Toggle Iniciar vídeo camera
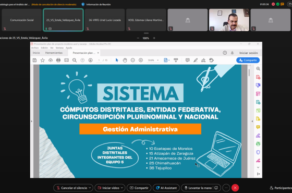Viewport: 292px width, 193px height. coord(108,188)
